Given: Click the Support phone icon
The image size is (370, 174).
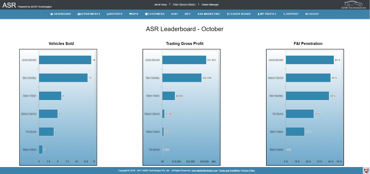Looking at the screenshot, I should tap(285, 14).
